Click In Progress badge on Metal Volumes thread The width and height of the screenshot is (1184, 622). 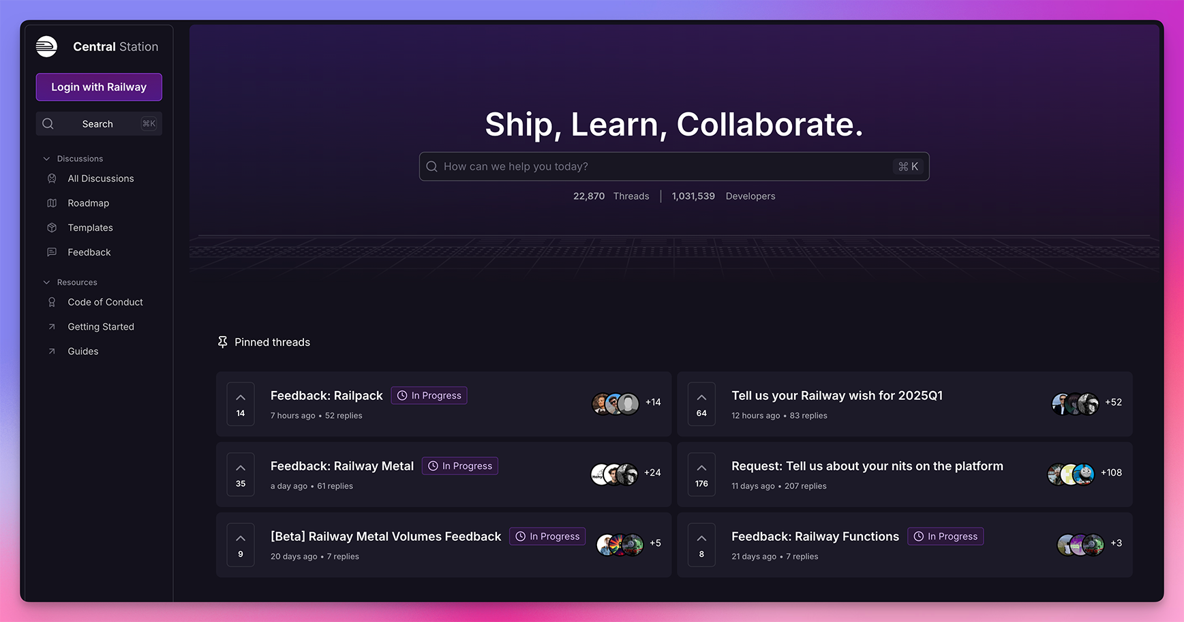click(547, 536)
